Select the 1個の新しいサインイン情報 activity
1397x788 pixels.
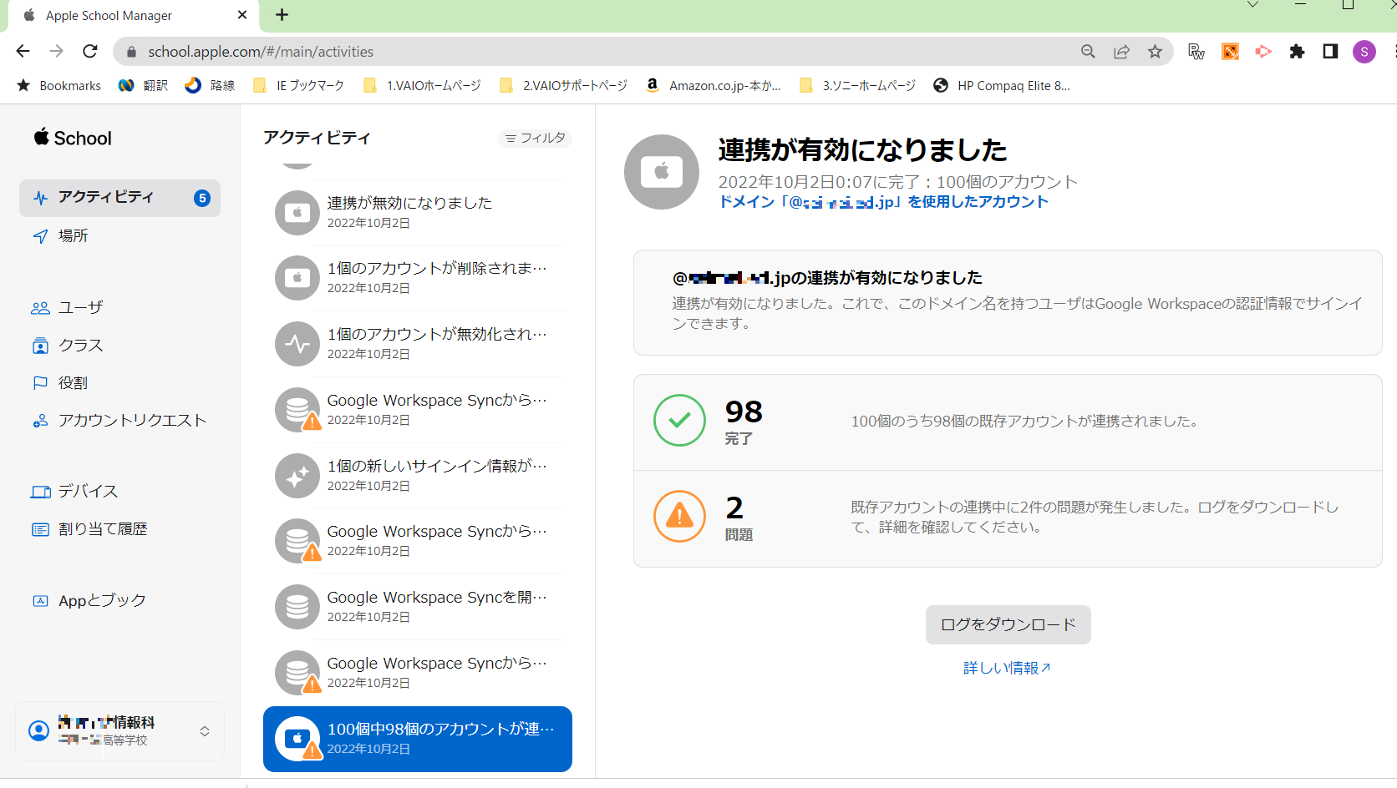(x=418, y=475)
